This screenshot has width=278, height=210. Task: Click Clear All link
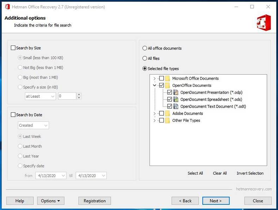click(x=220, y=173)
